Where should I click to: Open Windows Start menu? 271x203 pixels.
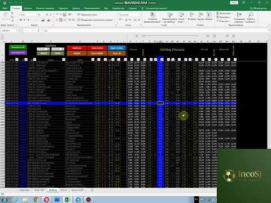[x=5, y=200]
